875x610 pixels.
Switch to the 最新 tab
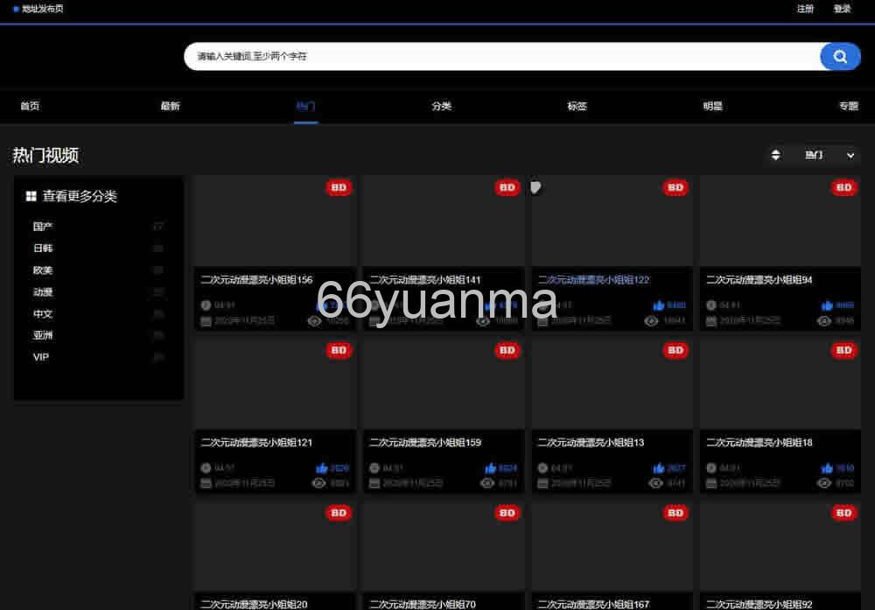(x=170, y=106)
